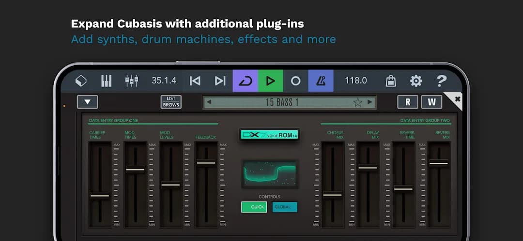The image size is (523, 241).
Task: Switch to QUICK controls
Action: [254, 207]
